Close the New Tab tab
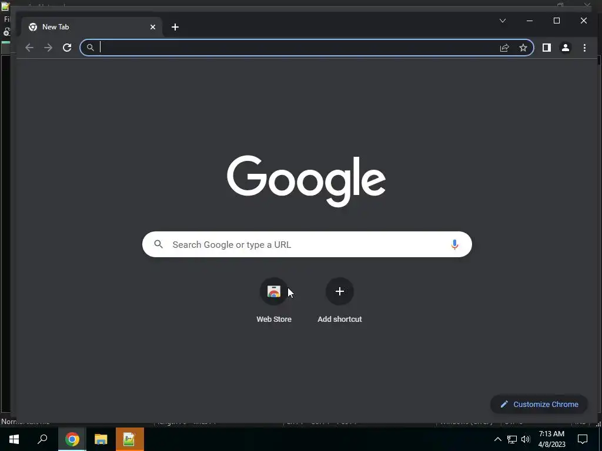The width and height of the screenshot is (602, 451). [153, 27]
